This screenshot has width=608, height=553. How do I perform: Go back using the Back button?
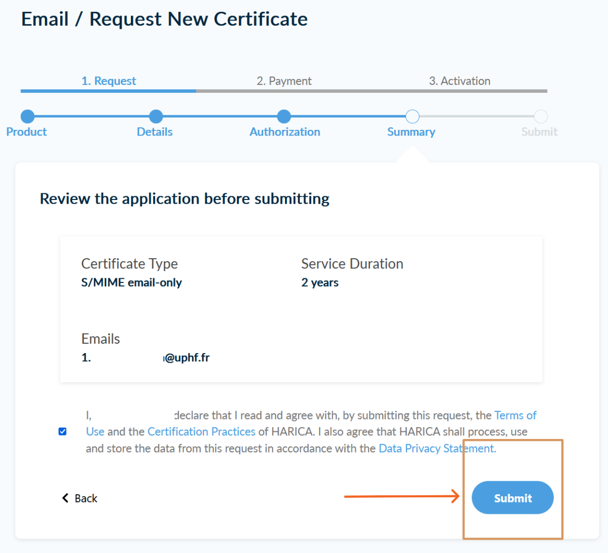[x=80, y=498]
